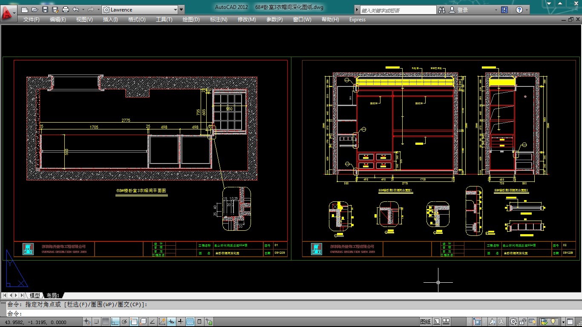Click the Quick View Layouts icon
Image resolution: width=582 pixels, height=327 pixels.
(437, 322)
